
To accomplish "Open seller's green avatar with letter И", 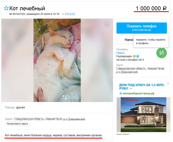I will tap(161, 53).
